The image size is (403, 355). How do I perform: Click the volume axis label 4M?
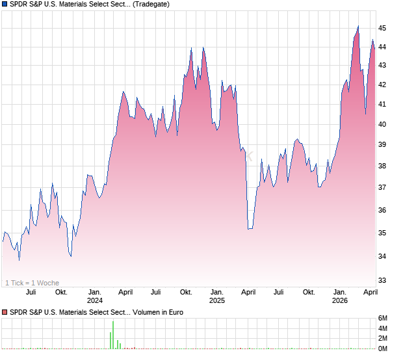382,328
